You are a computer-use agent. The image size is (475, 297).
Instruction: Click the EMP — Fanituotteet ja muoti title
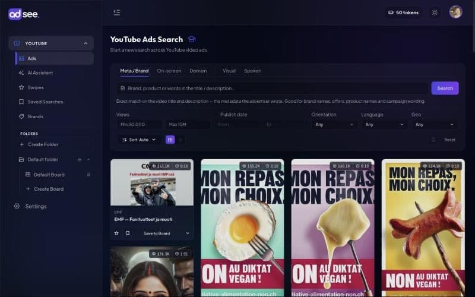tap(143, 219)
